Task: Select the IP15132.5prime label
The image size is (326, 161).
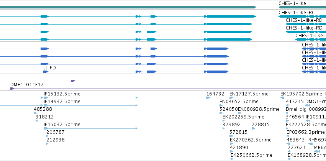Action: coord(62,94)
